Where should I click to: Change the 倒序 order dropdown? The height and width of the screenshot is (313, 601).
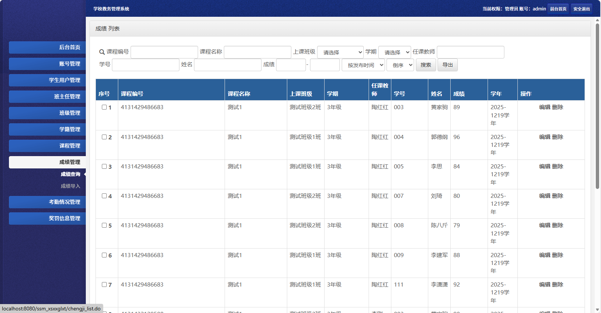point(400,65)
